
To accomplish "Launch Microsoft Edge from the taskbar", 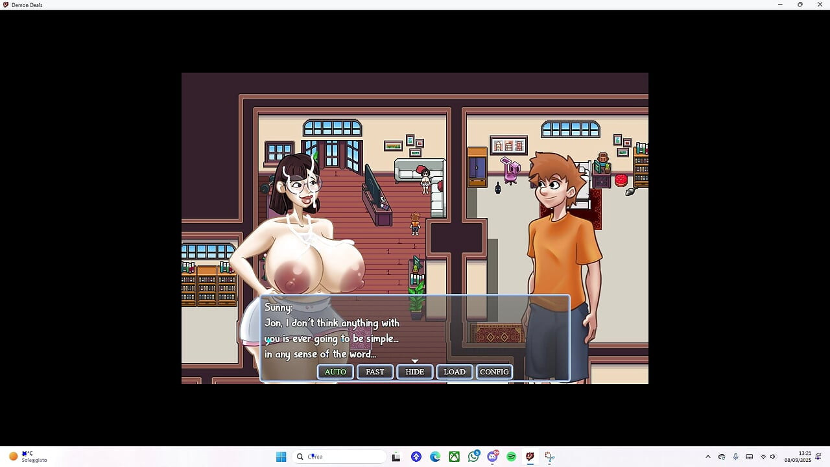I will tap(435, 457).
